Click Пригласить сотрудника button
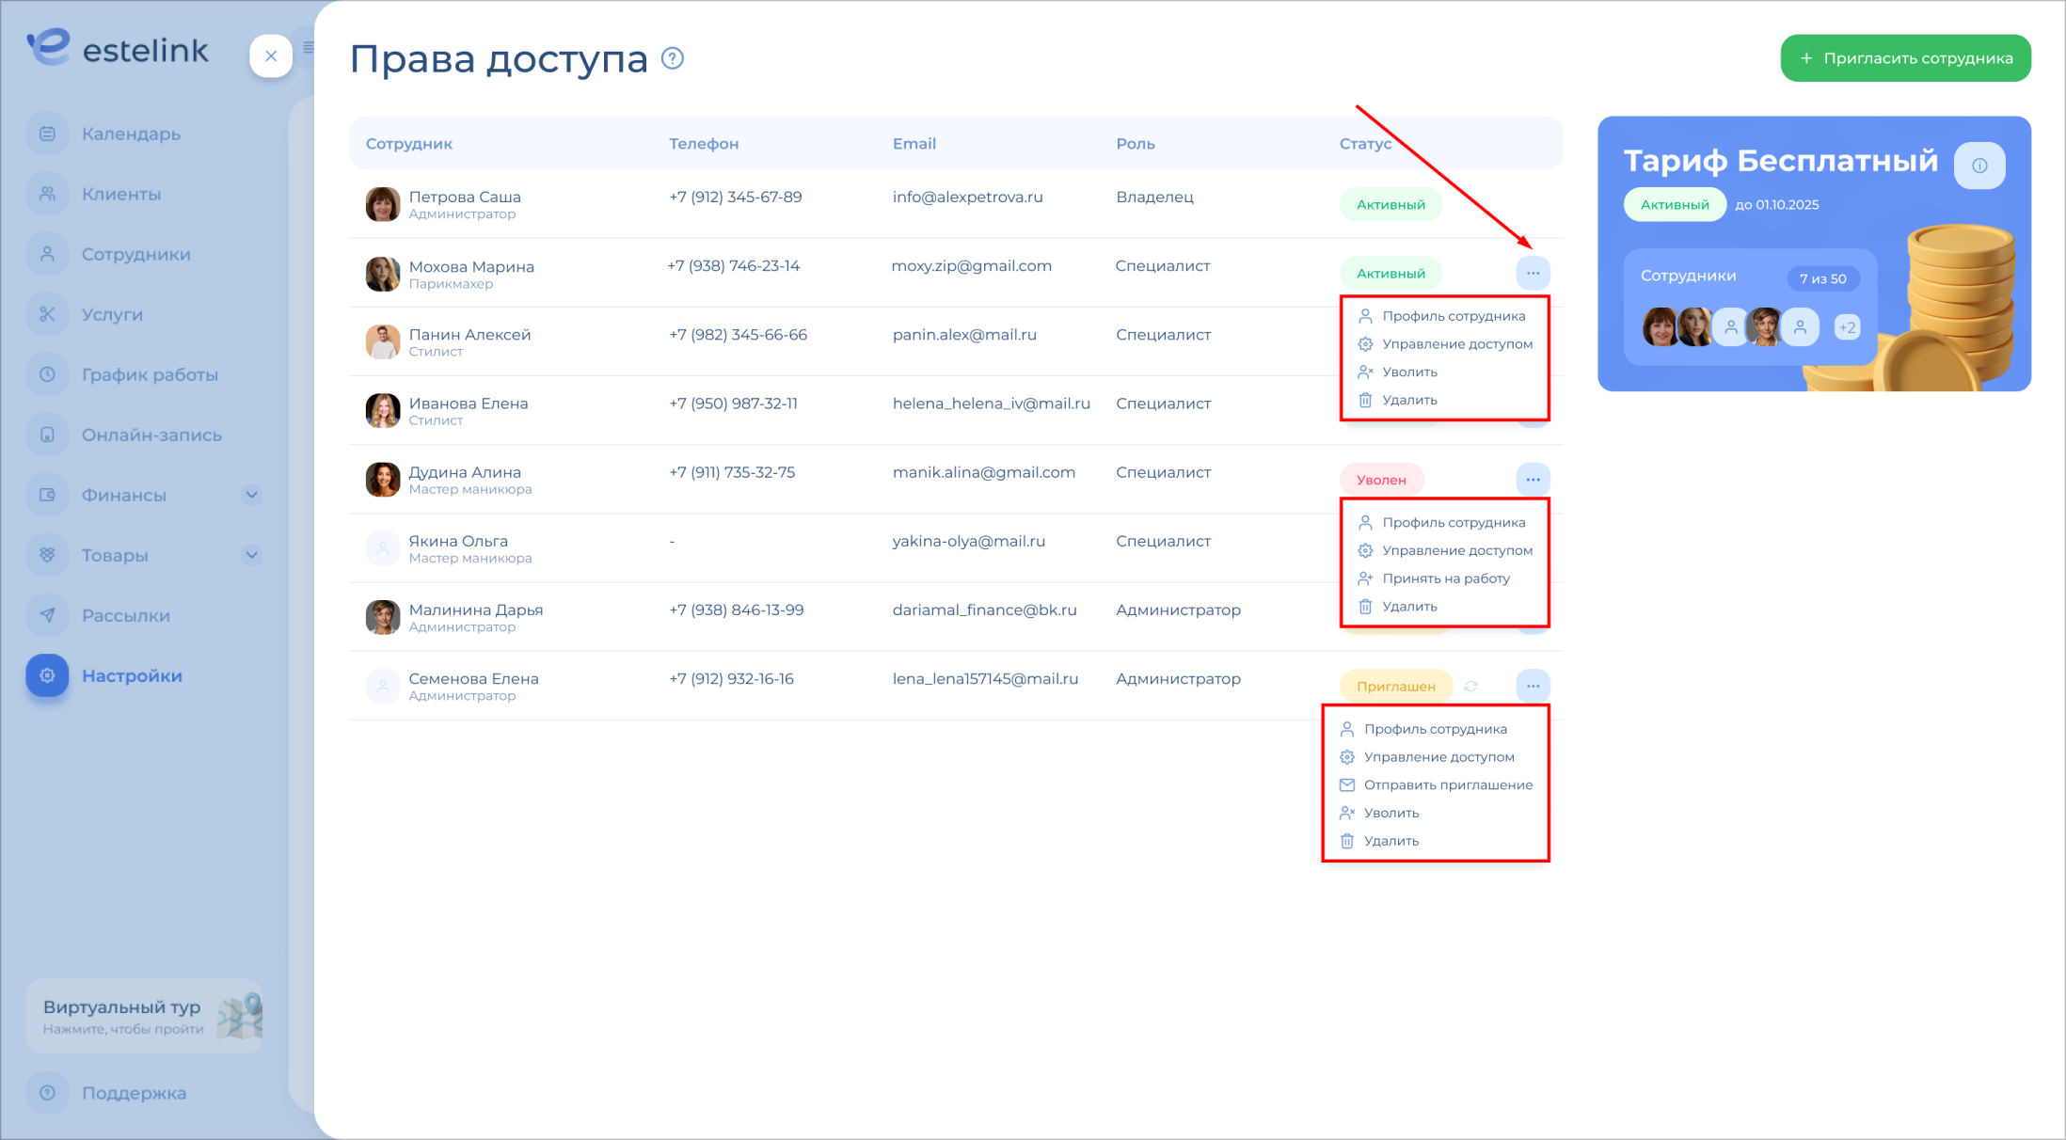The height and width of the screenshot is (1140, 2066). [x=1905, y=58]
